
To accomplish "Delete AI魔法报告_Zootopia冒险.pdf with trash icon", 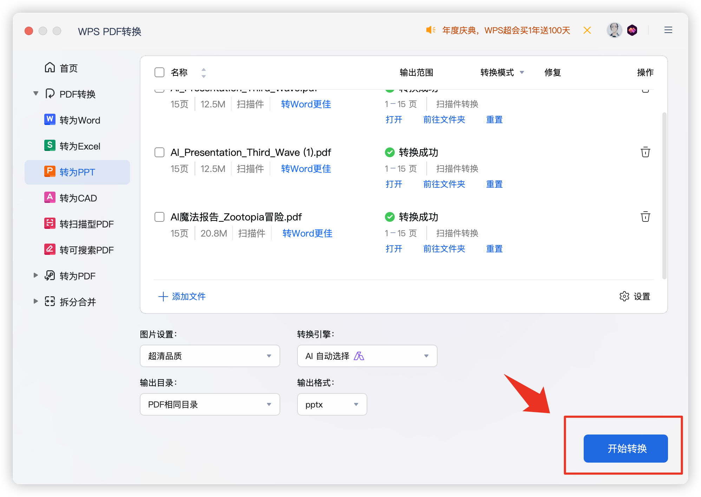I will 645,217.
